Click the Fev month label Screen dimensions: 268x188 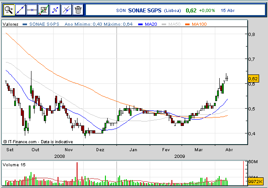coord(166,150)
